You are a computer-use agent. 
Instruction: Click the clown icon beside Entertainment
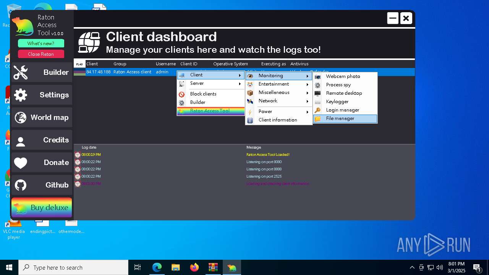point(250,84)
